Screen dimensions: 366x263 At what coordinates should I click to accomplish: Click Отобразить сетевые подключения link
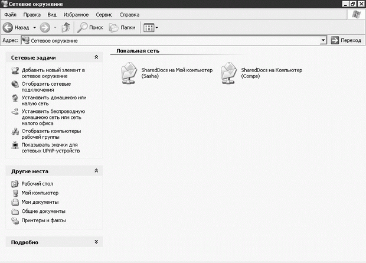pos(46,87)
